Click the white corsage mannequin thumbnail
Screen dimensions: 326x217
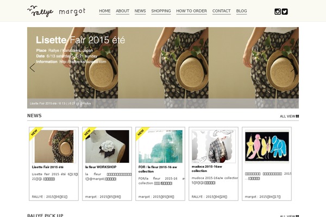click(x=107, y=146)
